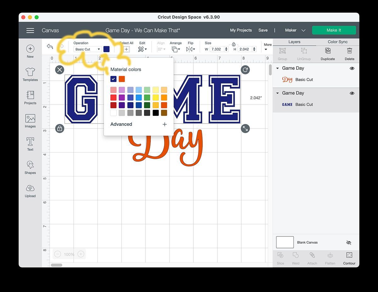Click the height stepper arrows
The image size is (378, 292).
[255, 49]
